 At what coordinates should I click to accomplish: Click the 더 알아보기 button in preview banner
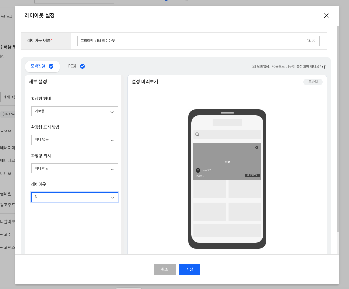pos(252,175)
